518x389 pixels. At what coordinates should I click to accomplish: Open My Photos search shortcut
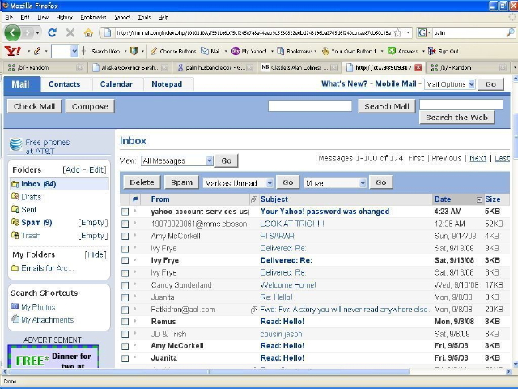[38, 307]
